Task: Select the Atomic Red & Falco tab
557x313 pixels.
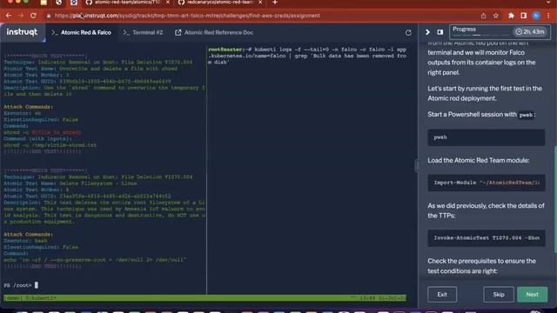Action: pyautogui.click(x=81, y=33)
